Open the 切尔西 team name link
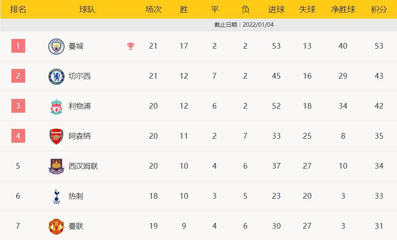The width and height of the screenshot is (397, 240). [x=80, y=76]
